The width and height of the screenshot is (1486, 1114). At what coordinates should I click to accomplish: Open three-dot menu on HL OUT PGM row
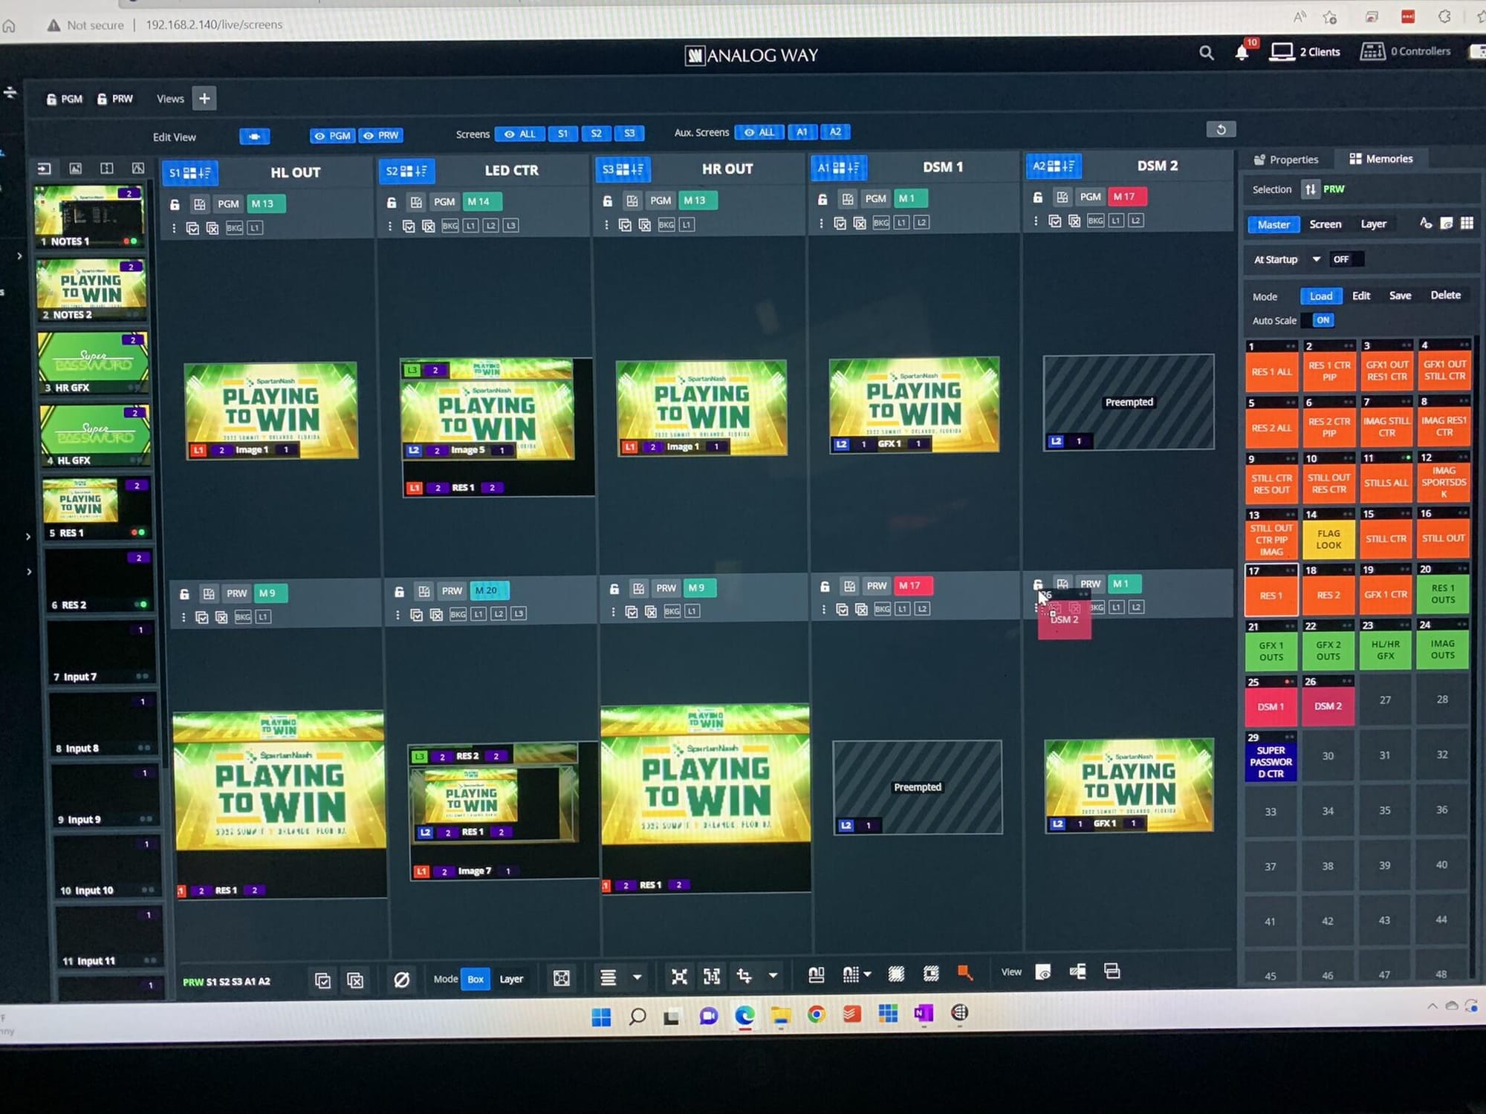(174, 229)
